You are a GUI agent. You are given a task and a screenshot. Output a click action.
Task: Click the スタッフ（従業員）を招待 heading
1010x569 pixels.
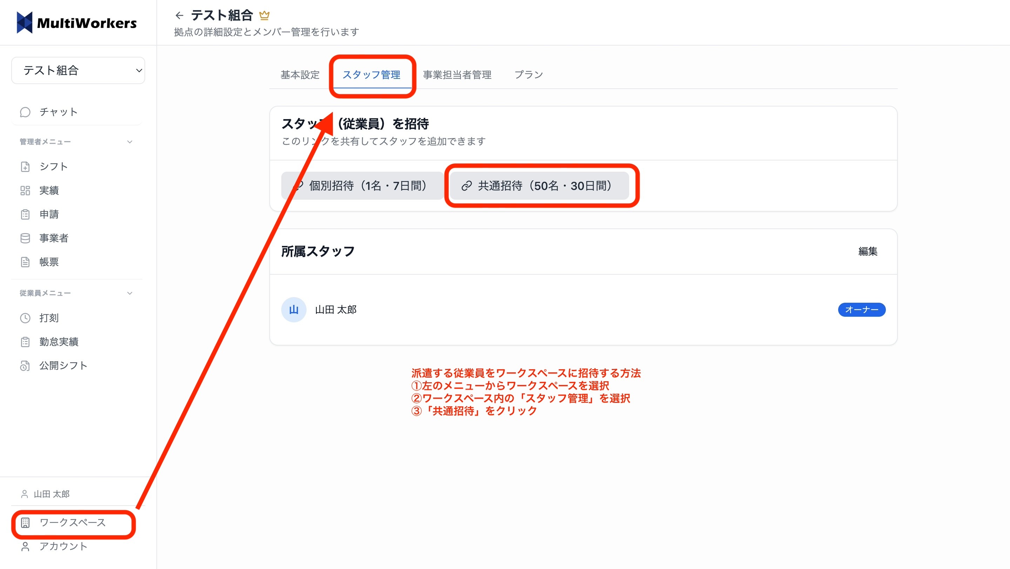pos(355,124)
